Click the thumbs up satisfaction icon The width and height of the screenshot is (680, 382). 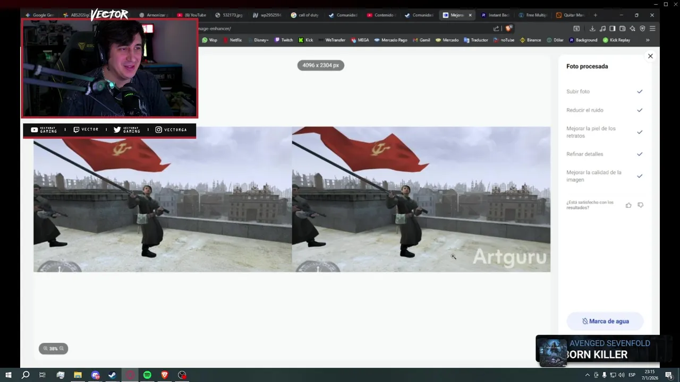click(x=628, y=205)
